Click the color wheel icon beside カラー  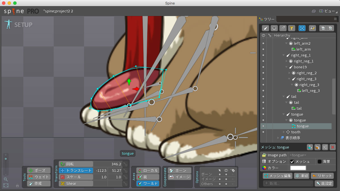coord(264,168)
